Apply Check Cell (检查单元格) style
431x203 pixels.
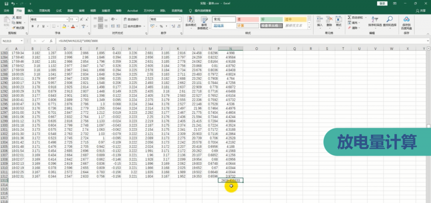(x=271, y=26)
